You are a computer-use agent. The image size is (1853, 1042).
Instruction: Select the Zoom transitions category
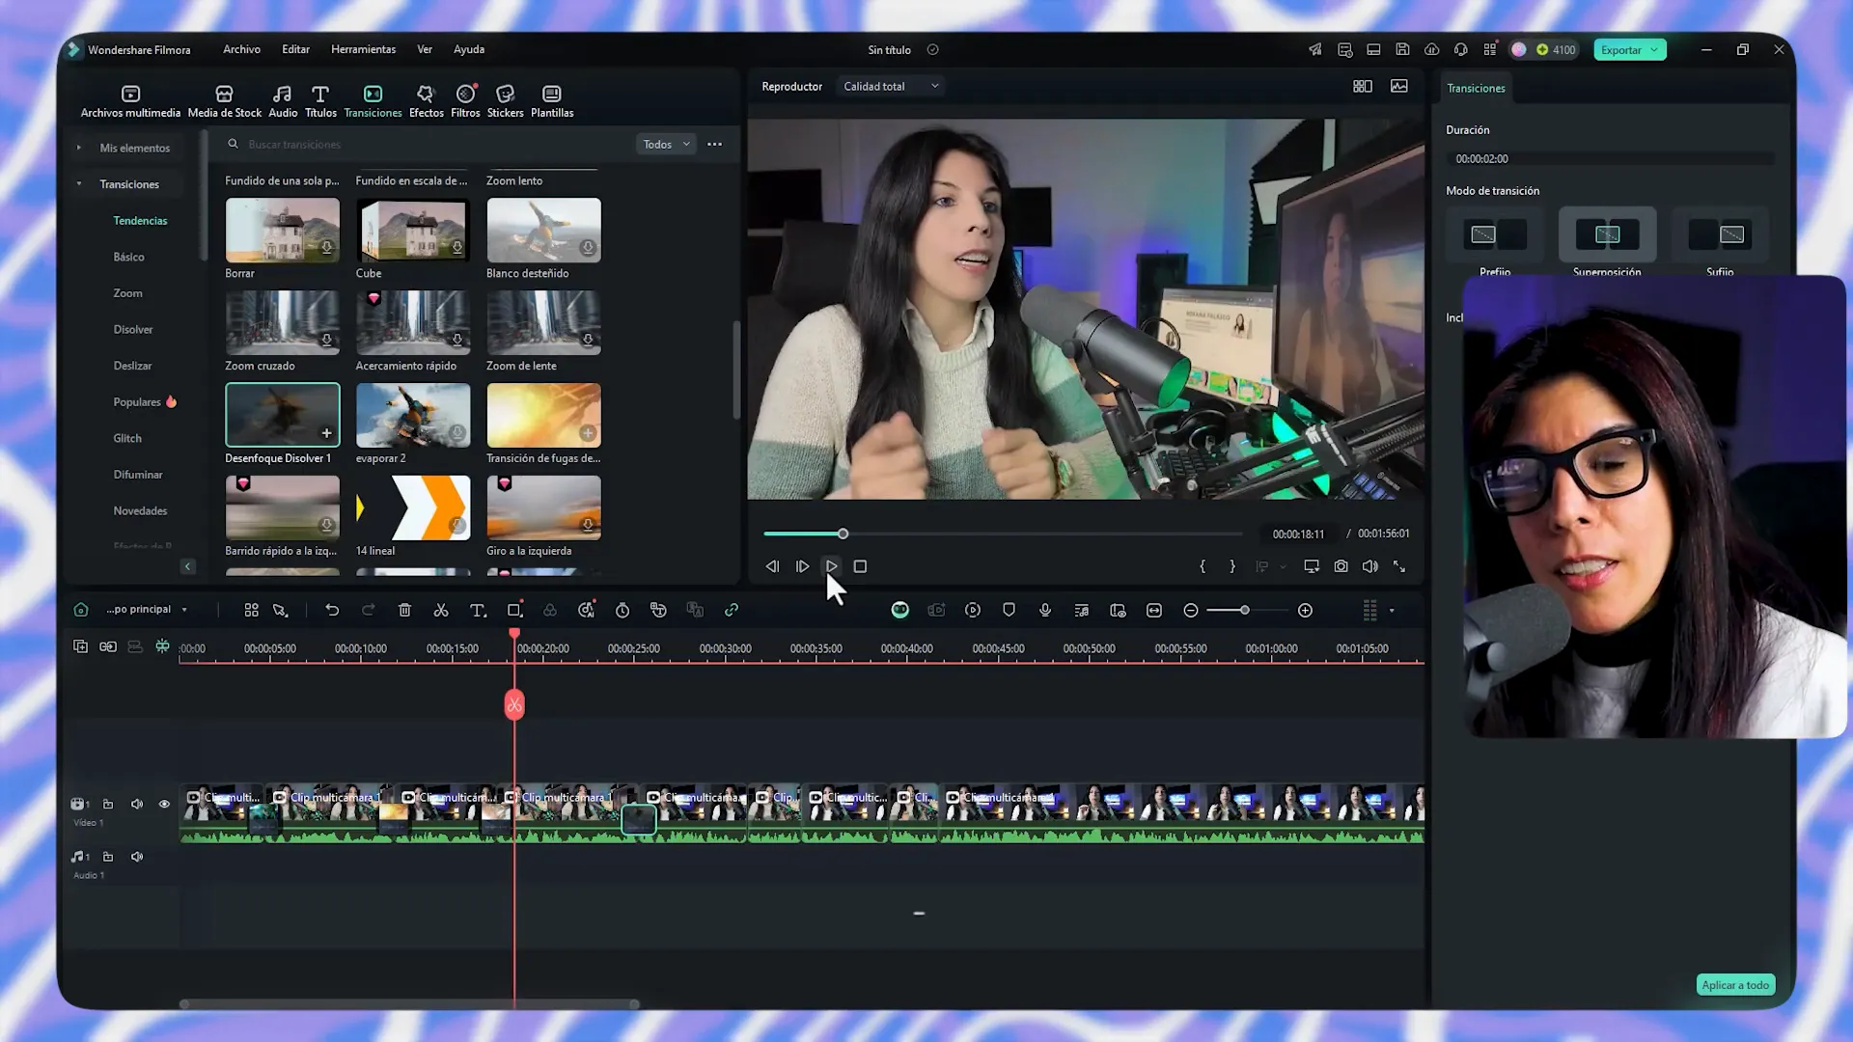click(127, 293)
